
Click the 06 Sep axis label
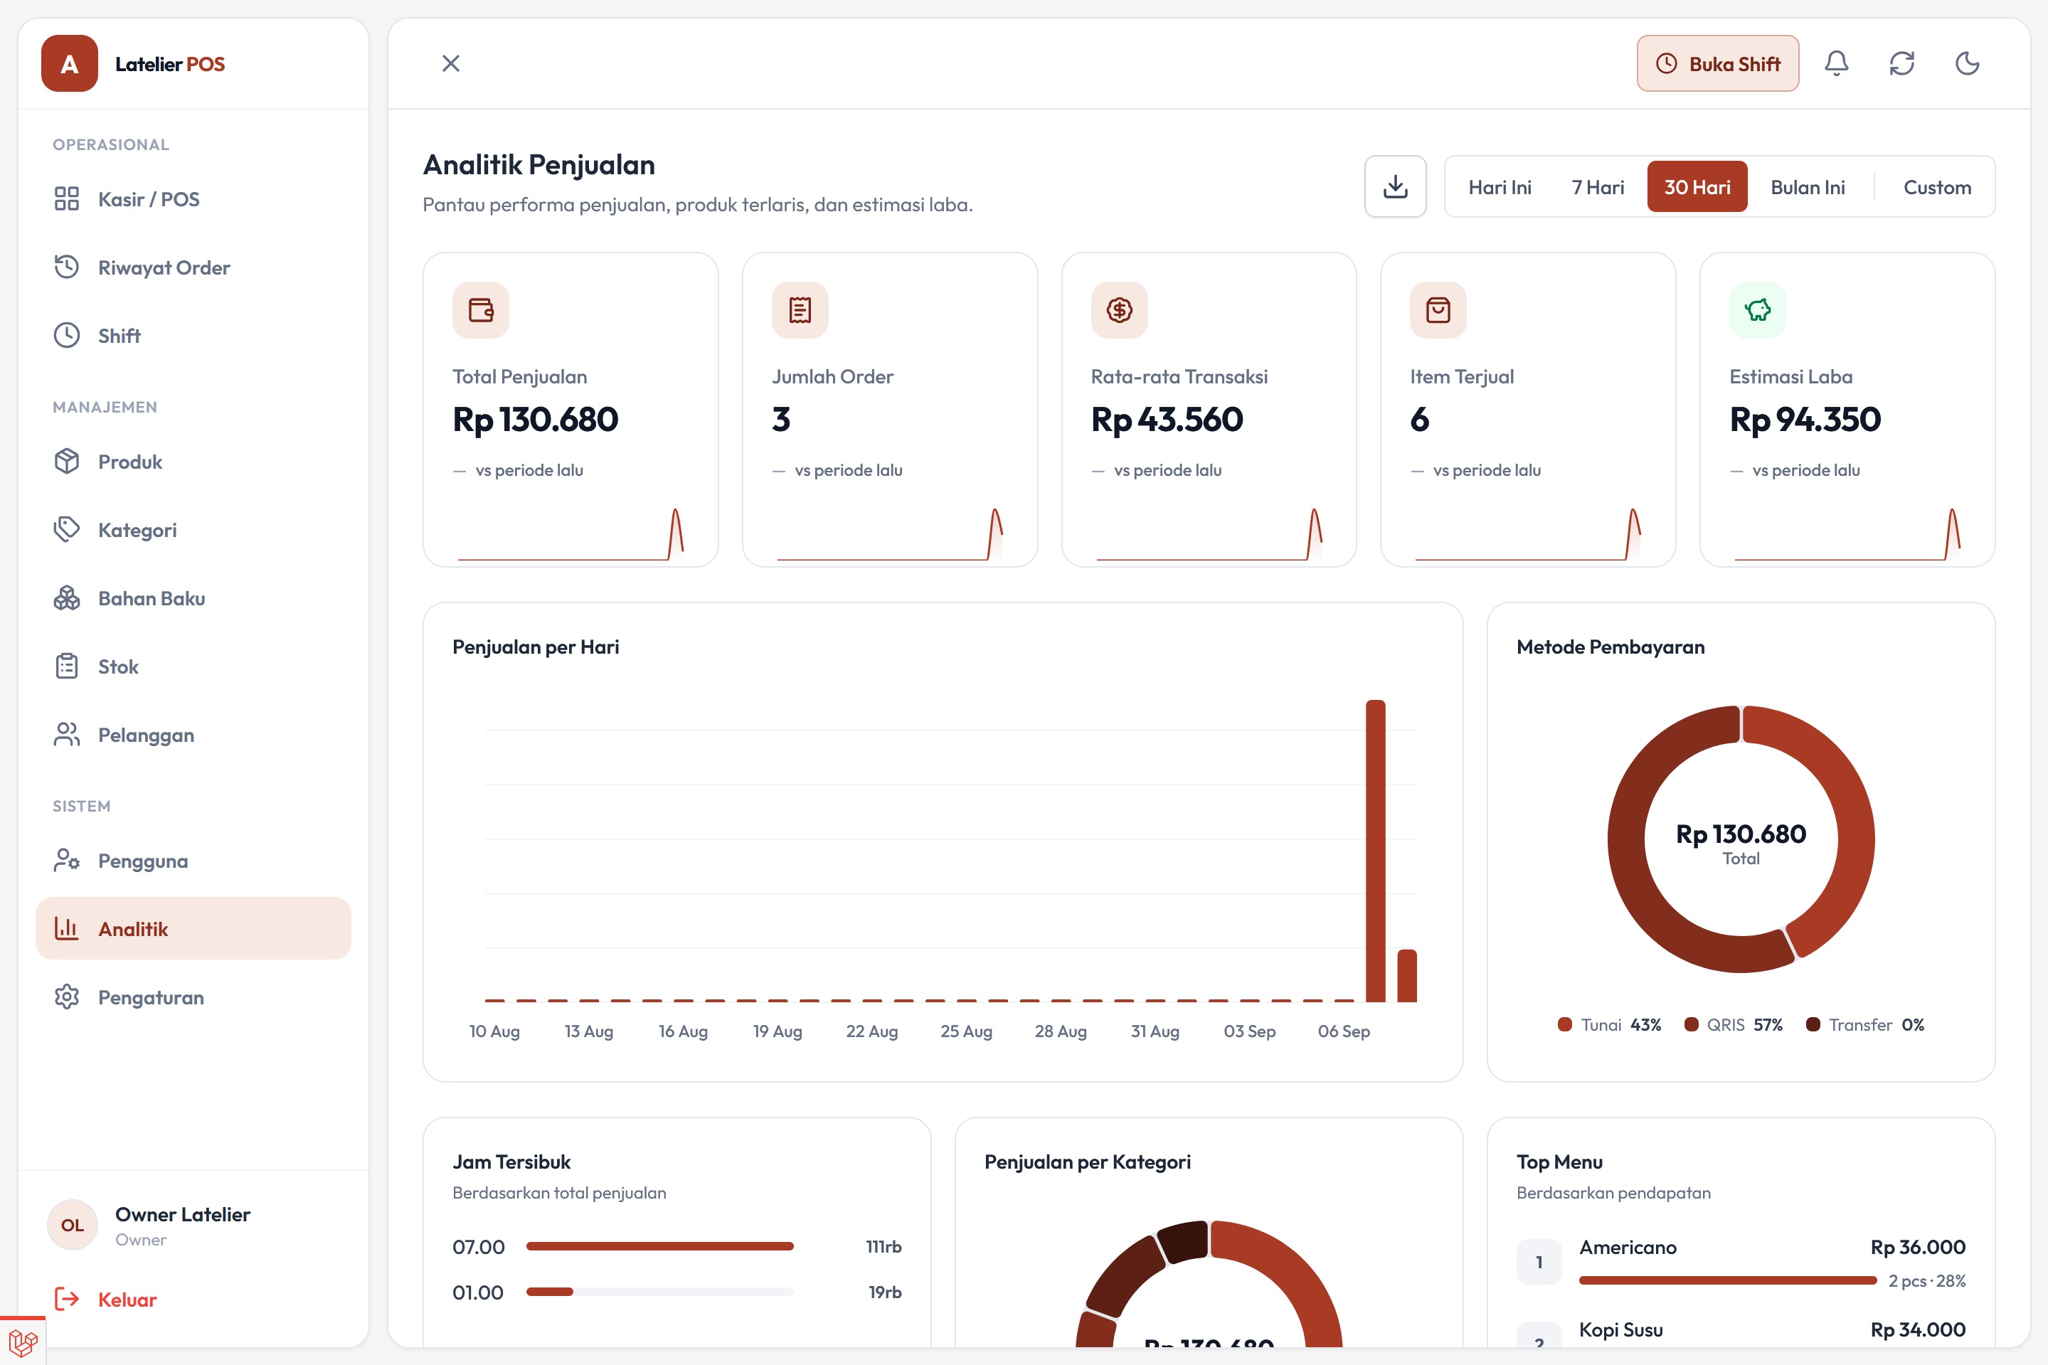click(x=1343, y=1031)
